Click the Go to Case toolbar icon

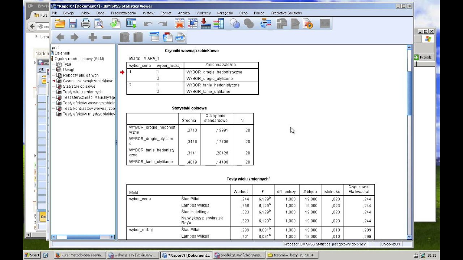(x=192, y=24)
